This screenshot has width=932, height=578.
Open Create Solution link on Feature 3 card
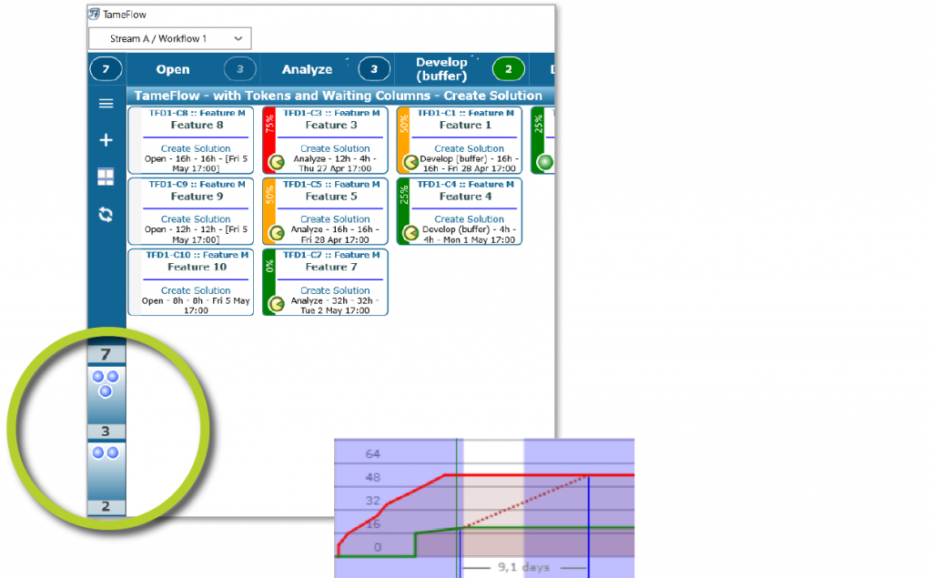pyautogui.click(x=335, y=148)
